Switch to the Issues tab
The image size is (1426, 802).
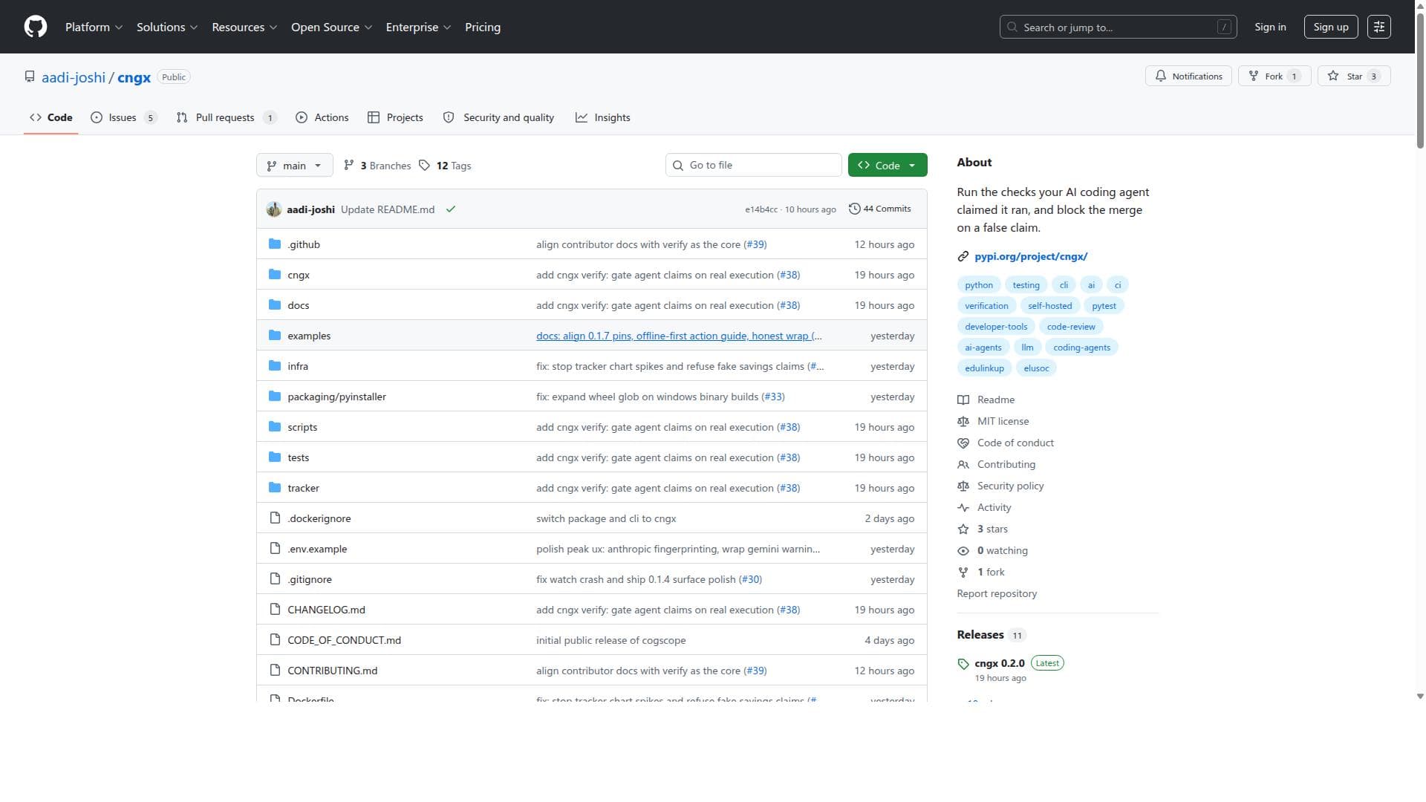[x=123, y=117]
